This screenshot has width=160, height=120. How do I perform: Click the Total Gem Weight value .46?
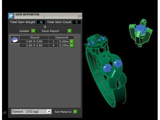[x=41, y=22]
